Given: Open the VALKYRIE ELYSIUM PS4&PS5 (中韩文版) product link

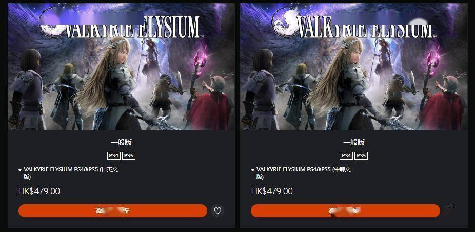Looking at the screenshot, I should coord(303,173).
